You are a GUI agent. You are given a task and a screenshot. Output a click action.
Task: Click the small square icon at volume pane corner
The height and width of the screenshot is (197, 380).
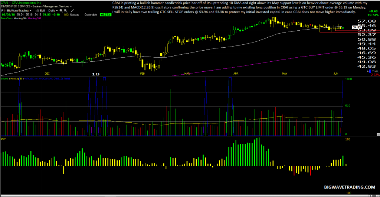(x=378, y=135)
